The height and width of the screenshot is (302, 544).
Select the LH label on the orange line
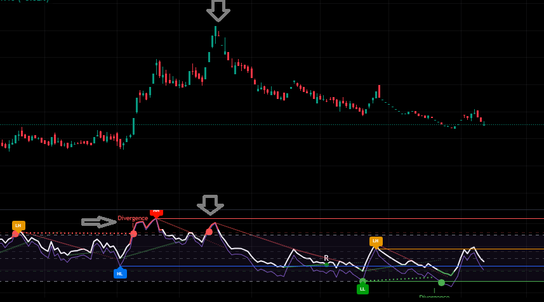(375, 241)
